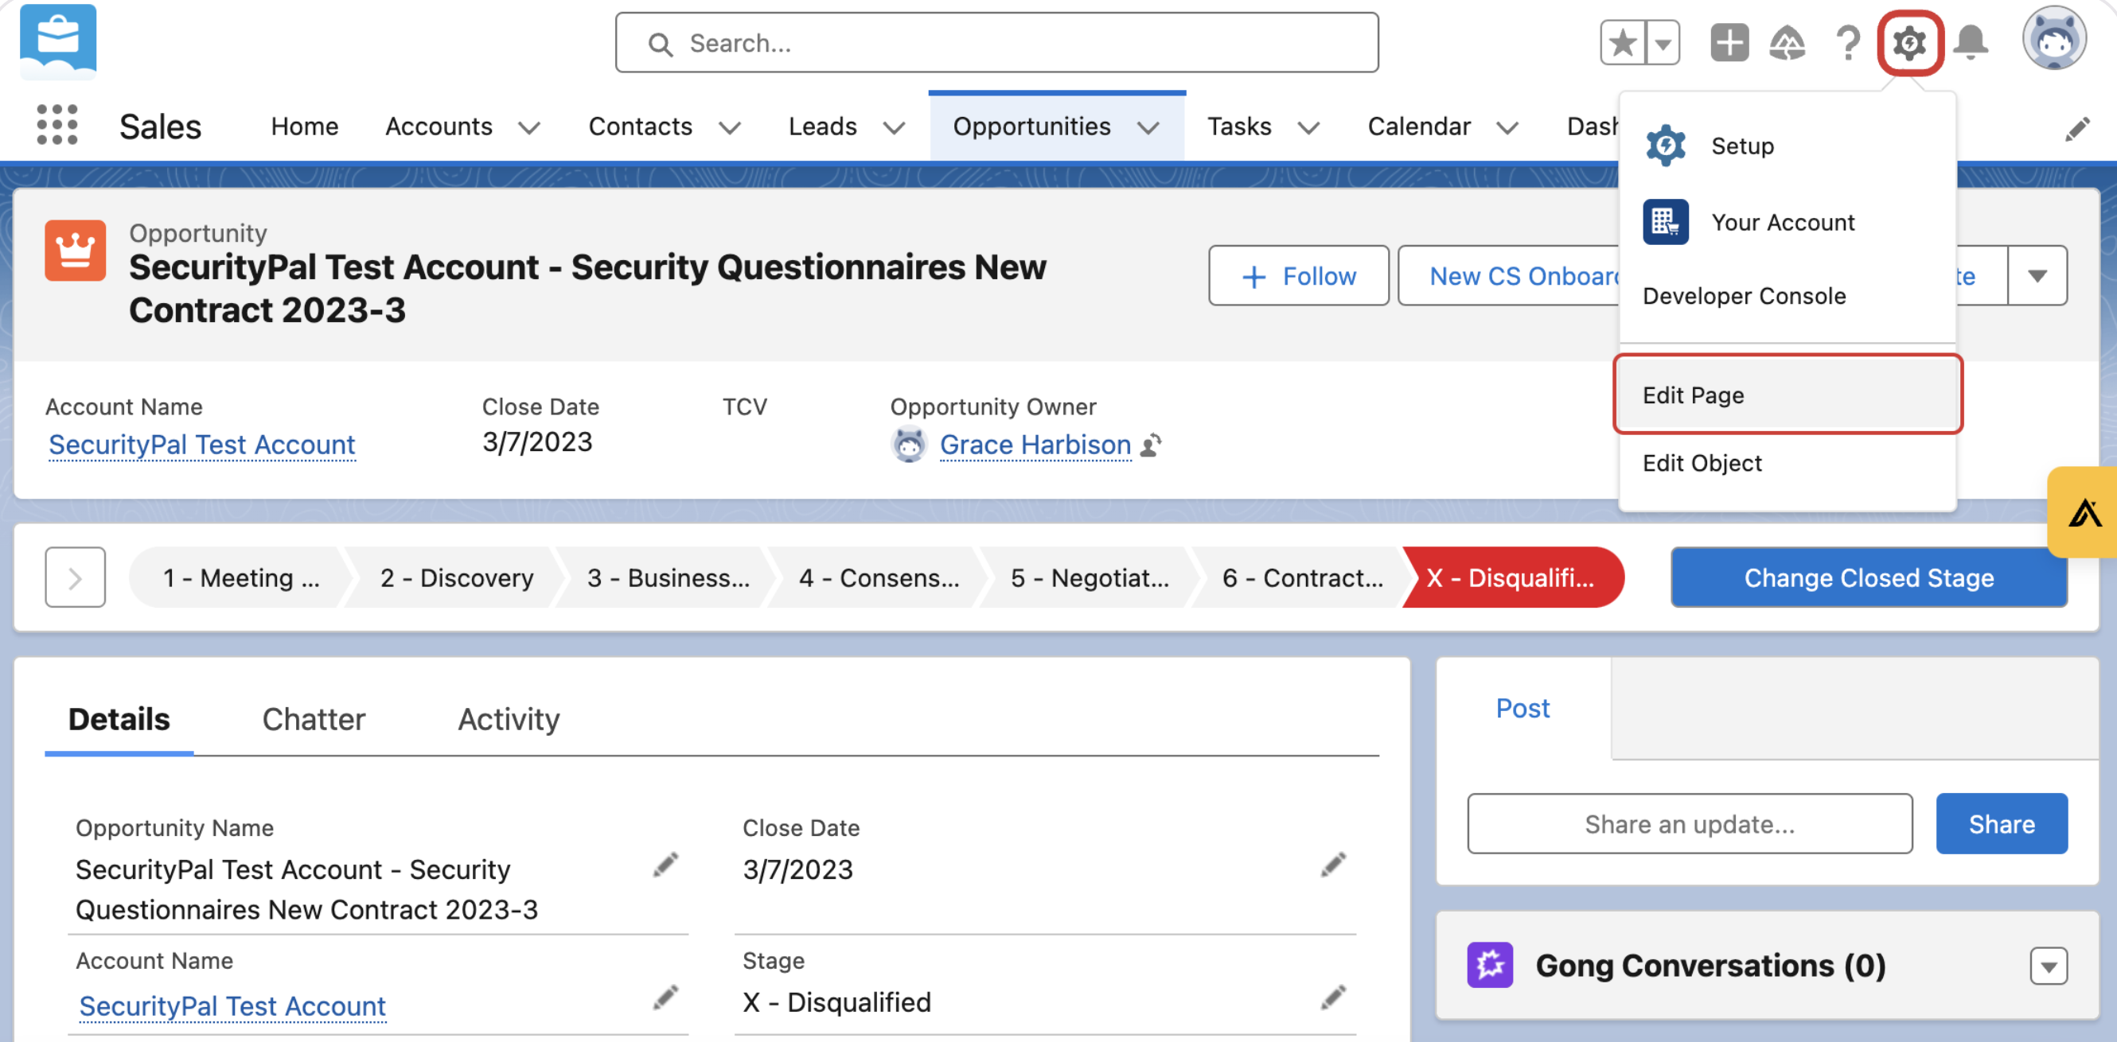Open the notifications bell
The height and width of the screenshot is (1042, 2117).
pyautogui.click(x=1971, y=43)
